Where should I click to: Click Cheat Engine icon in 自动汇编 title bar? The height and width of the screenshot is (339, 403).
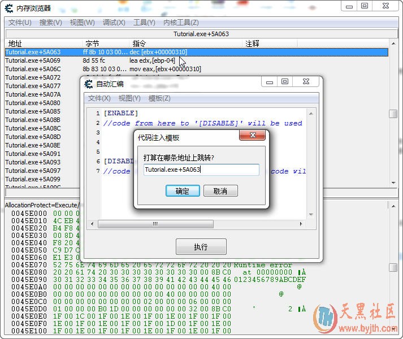tap(89, 84)
